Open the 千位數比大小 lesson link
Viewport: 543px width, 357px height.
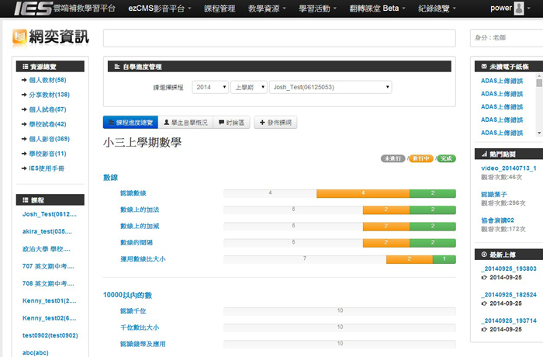(140, 328)
